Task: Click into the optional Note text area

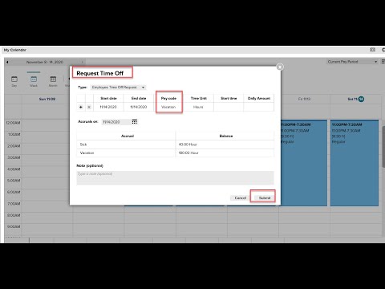Action: click(x=175, y=177)
